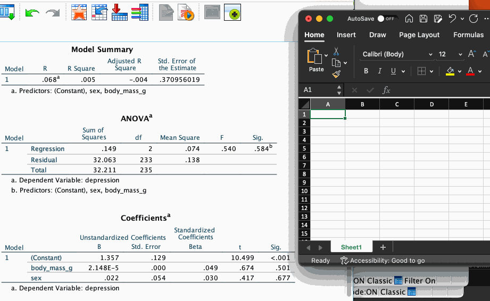This screenshot has height=301, width=490.
Task: Click the Paste button
Action: (316, 61)
